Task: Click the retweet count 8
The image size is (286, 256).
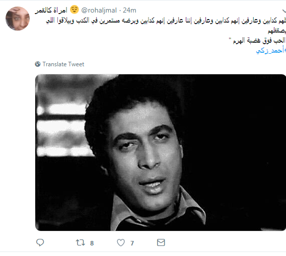Action: (x=92, y=243)
